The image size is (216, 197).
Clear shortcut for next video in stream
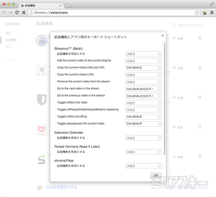[x=159, y=89]
